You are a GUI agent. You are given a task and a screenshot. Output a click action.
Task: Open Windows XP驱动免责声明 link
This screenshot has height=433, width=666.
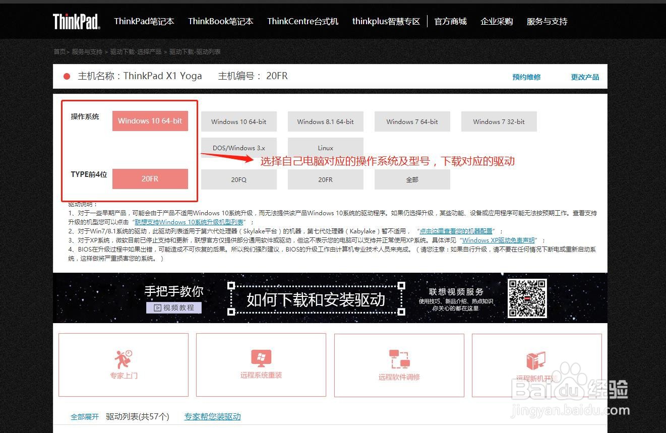click(x=499, y=240)
